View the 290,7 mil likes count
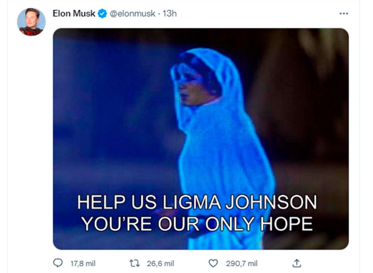This screenshot has width=373, height=273. [x=242, y=264]
